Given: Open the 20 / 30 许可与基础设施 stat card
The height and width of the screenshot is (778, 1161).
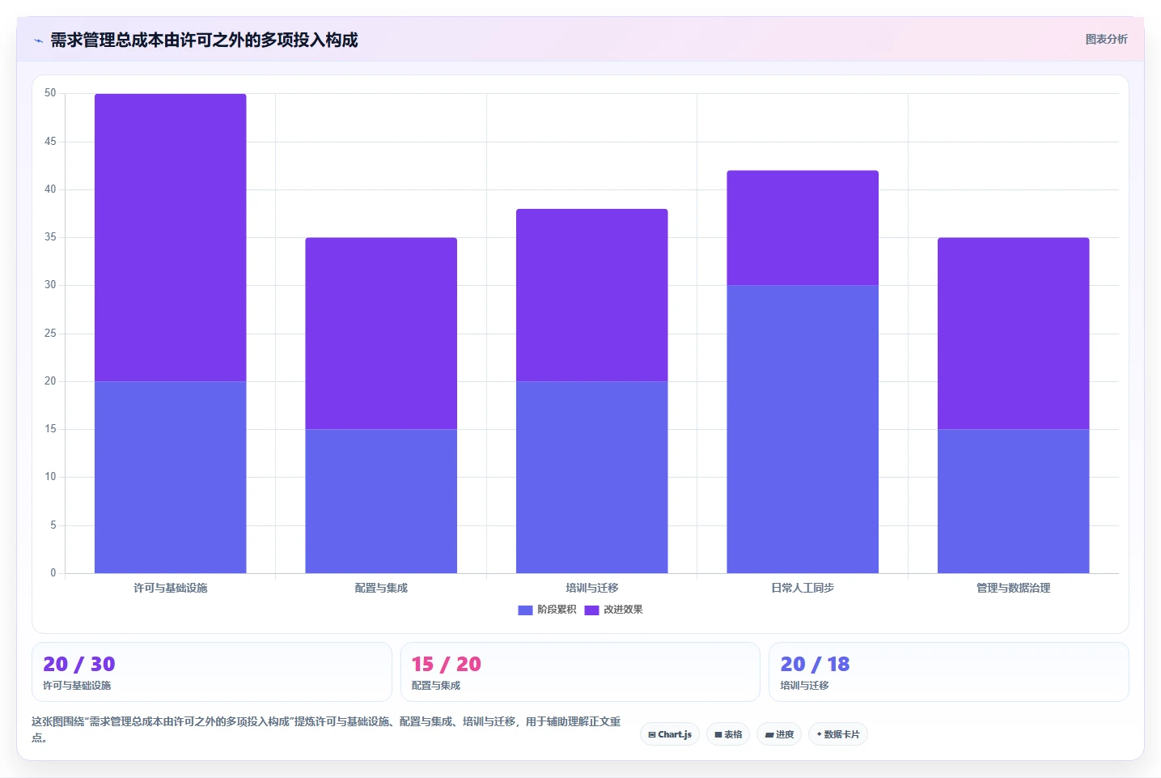Looking at the screenshot, I should (x=212, y=672).
